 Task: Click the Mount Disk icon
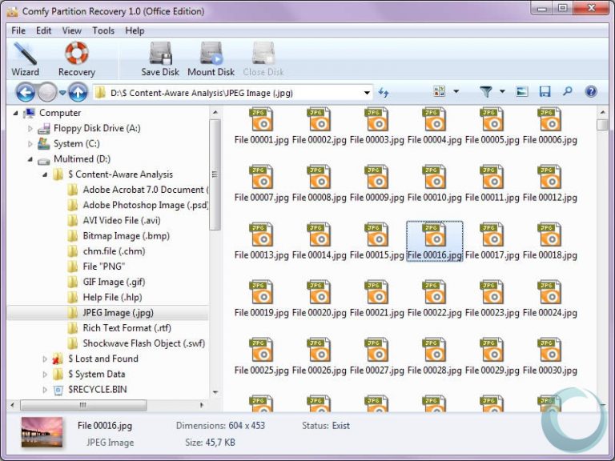click(x=211, y=60)
